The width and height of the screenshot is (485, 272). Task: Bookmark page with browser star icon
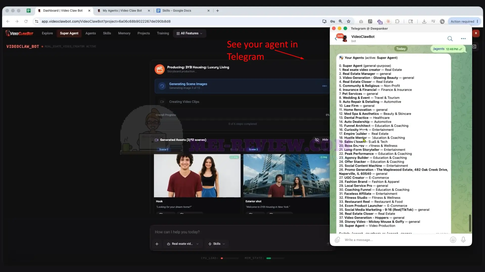[x=349, y=21]
